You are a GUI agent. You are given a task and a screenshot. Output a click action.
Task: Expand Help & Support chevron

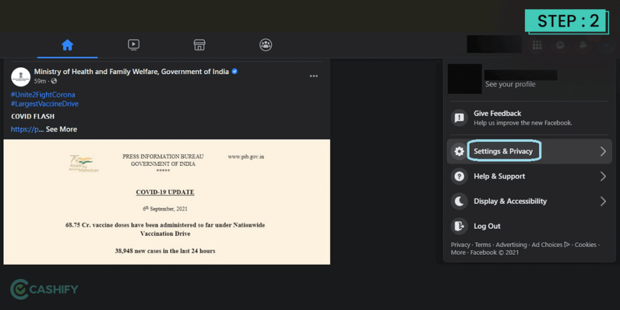[603, 176]
